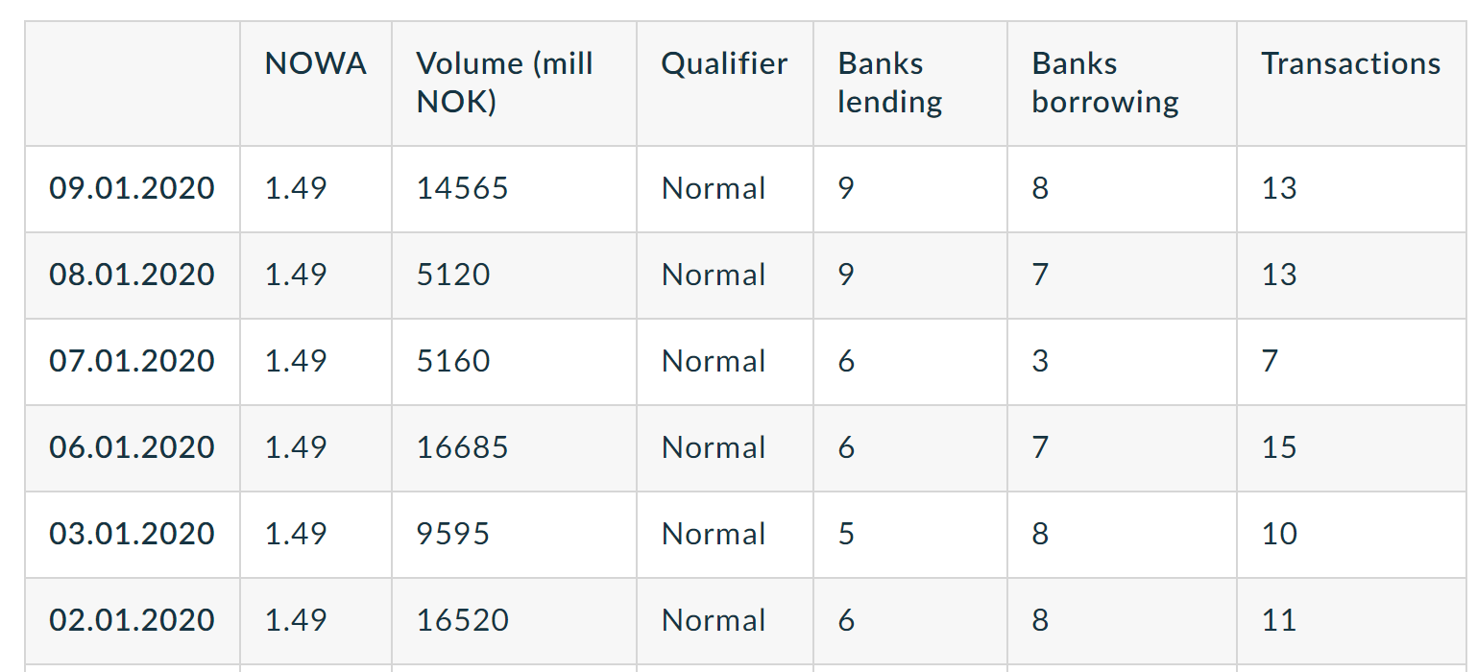Viewport: 1477px width, 672px height.
Task: Select the 02.01.2020 date row label
Action: 132,620
